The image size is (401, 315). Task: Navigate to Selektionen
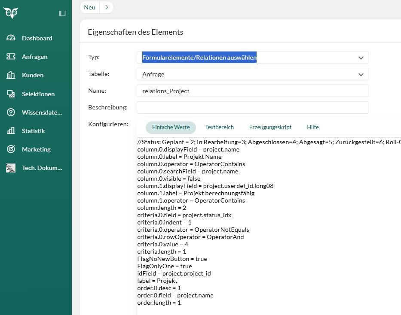pos(38,94)
